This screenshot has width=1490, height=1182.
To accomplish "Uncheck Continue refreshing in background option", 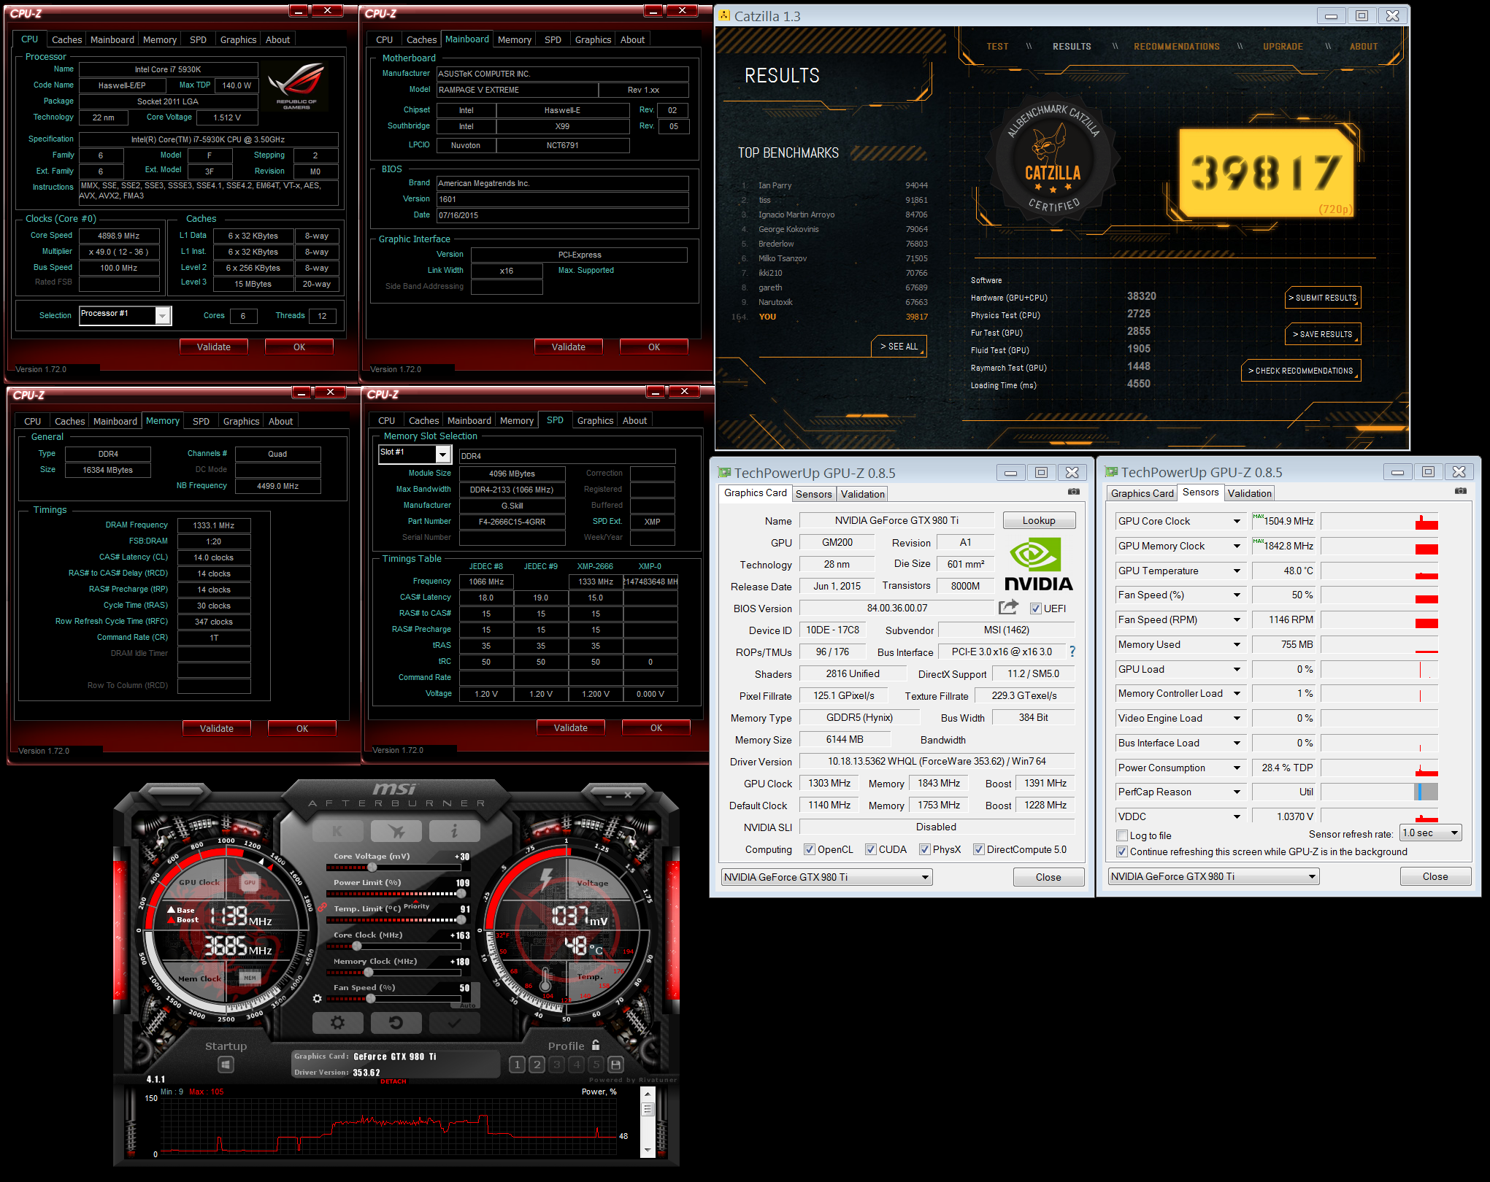I will point(1122,851).
